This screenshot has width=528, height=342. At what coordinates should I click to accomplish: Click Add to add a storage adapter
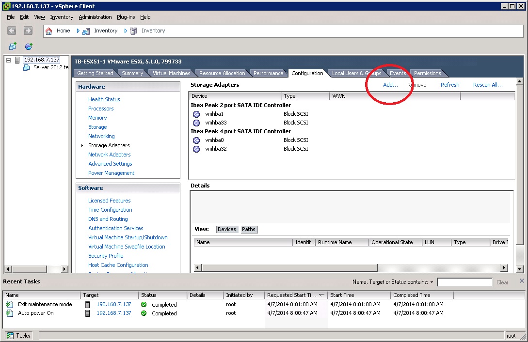(x=390, y=84)
